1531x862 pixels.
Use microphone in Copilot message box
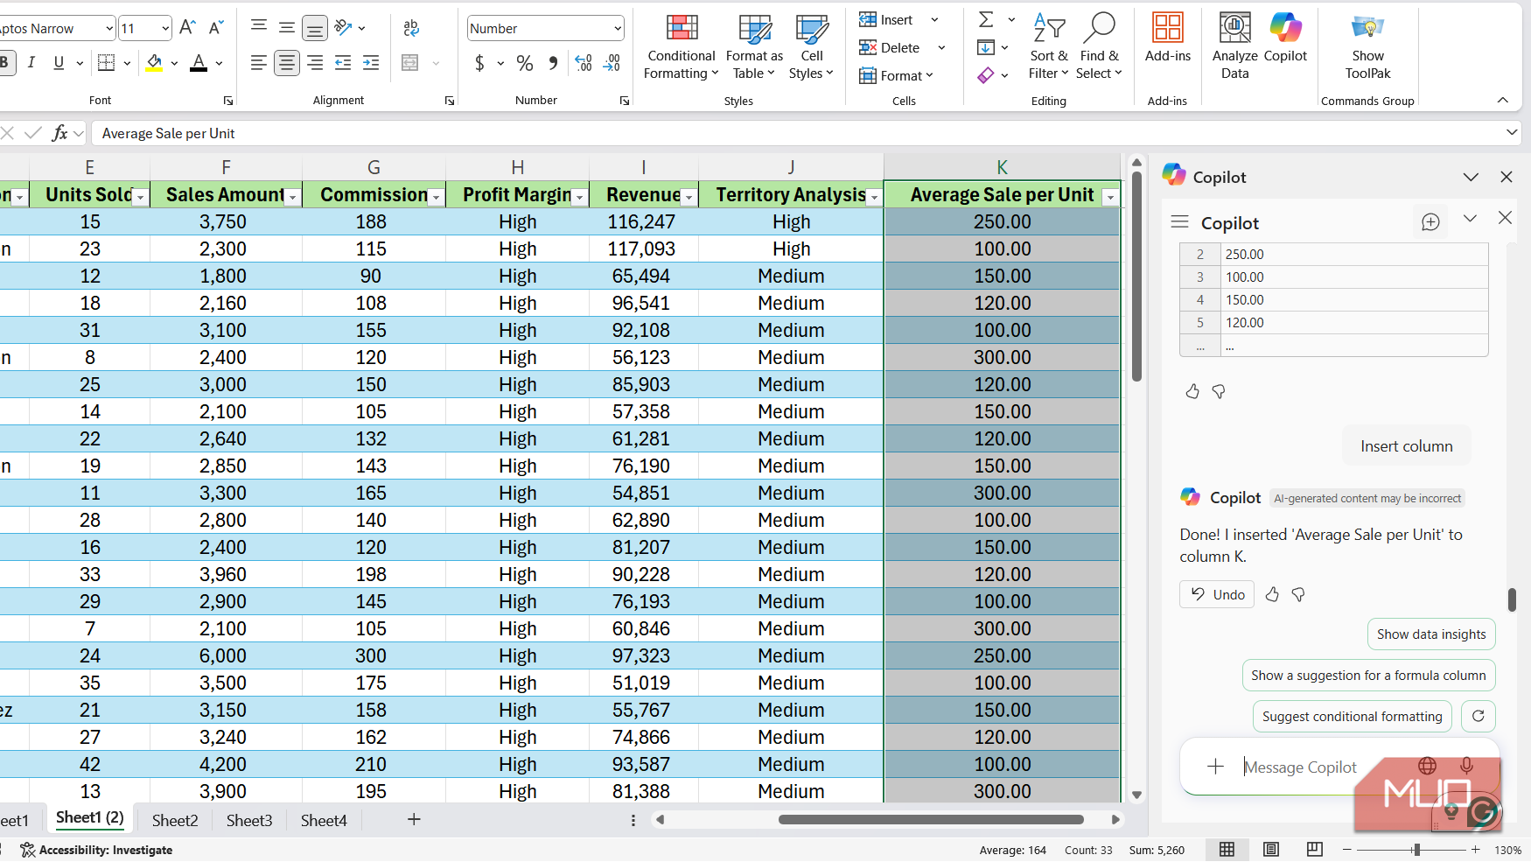[x=1466, y=766]
